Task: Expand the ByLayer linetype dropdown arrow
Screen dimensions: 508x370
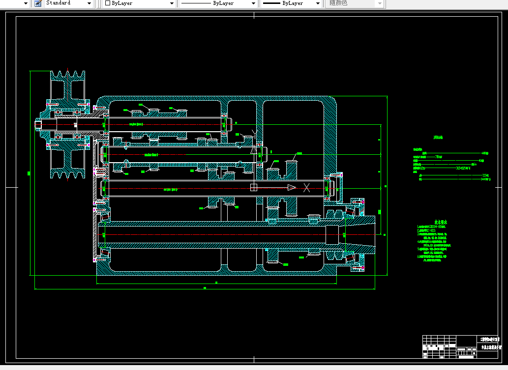Action: (253, 3)
